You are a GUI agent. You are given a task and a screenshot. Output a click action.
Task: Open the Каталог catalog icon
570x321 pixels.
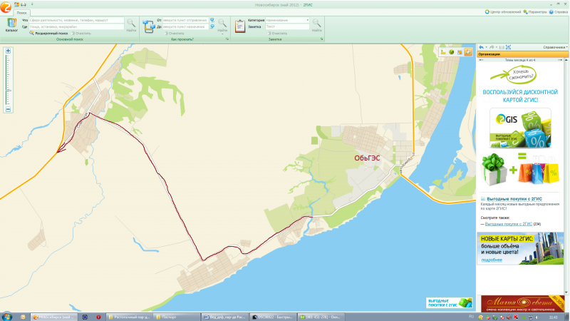11,24
